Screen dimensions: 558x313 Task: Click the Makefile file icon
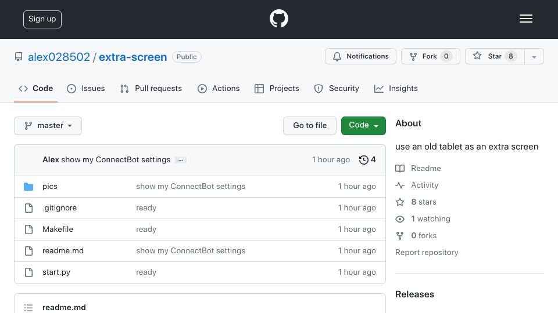click(x=29, y=230)
